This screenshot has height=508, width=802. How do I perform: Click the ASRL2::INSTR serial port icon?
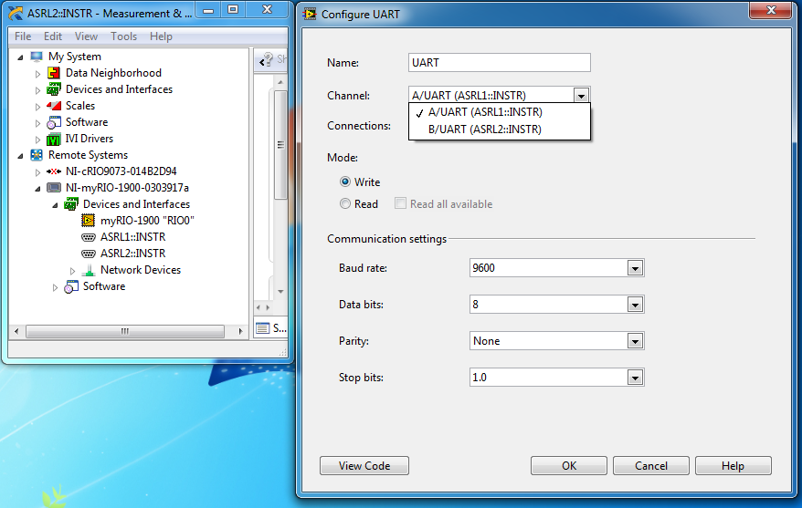pos(88,254)
